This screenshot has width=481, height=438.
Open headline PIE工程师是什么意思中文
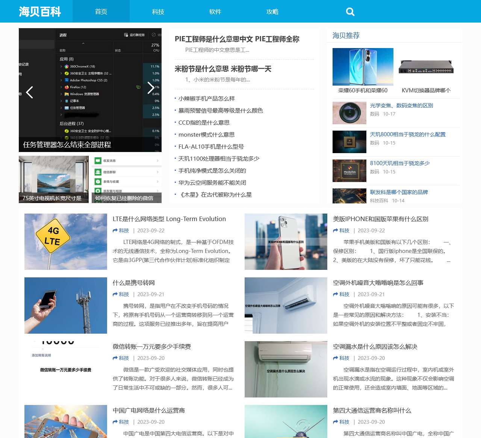[237, 39]
